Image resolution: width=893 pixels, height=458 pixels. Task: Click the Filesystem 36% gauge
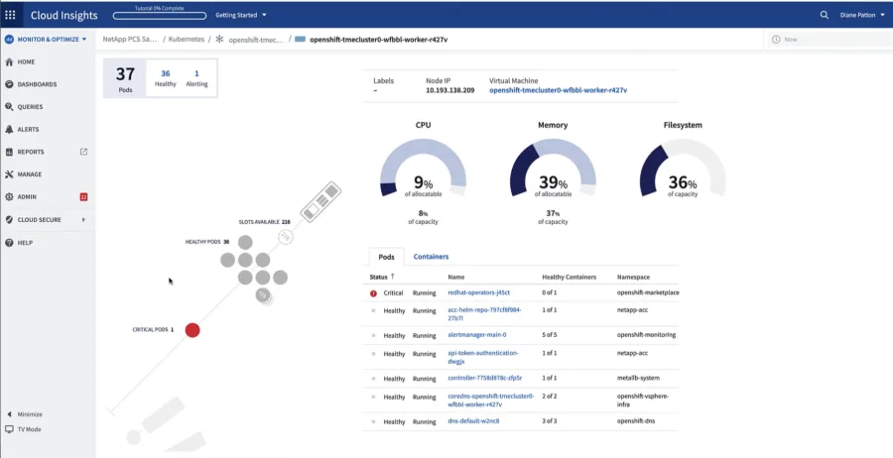pos(683,168)
